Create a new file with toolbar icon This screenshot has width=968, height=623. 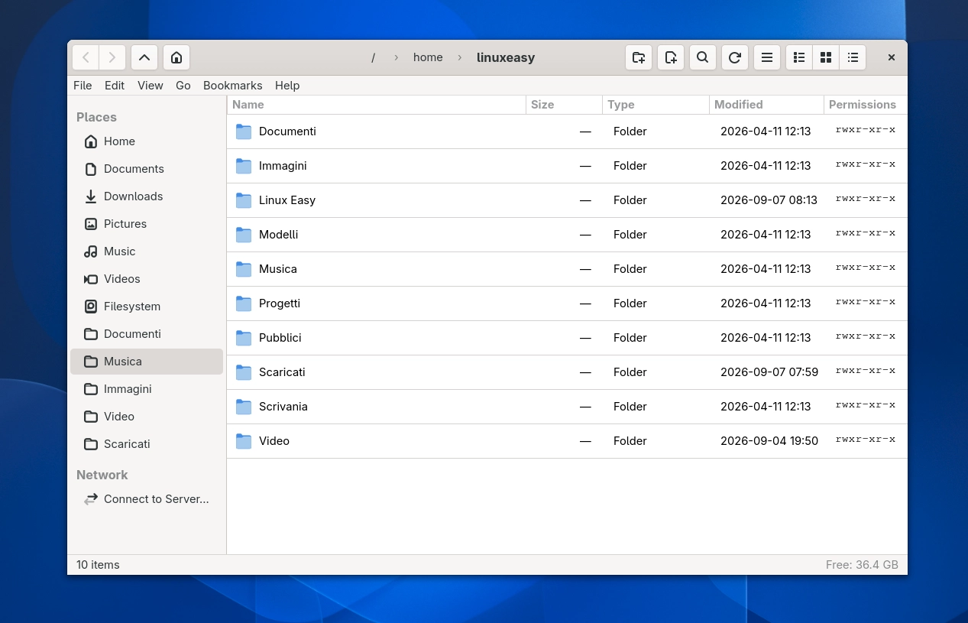pyautogui.click(x=671, y=57)
